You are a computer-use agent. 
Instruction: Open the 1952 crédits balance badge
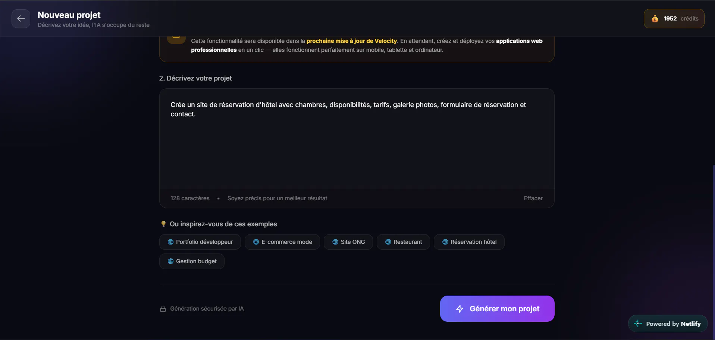674,19
